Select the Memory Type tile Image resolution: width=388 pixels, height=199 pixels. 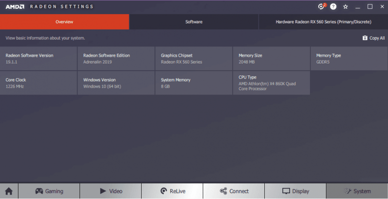tap(349, 59)
